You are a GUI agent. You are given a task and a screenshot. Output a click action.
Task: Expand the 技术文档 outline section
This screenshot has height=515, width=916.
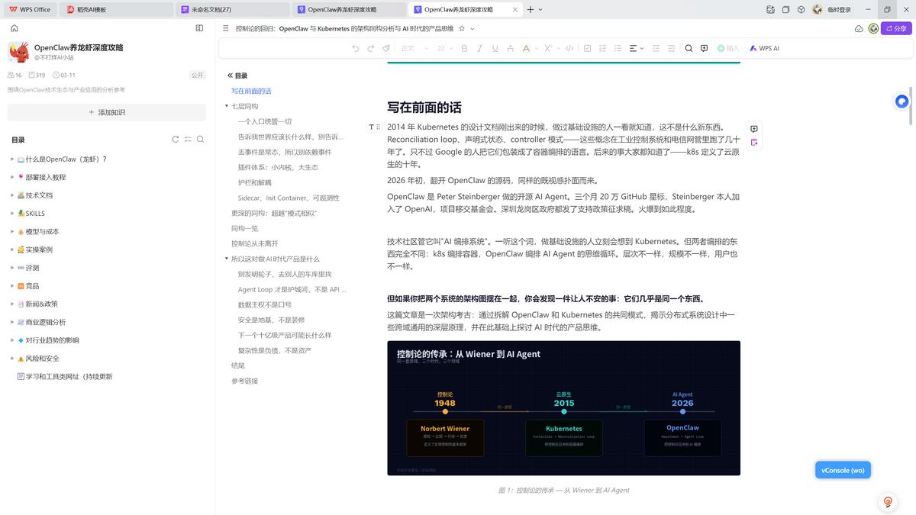point(11,195)
